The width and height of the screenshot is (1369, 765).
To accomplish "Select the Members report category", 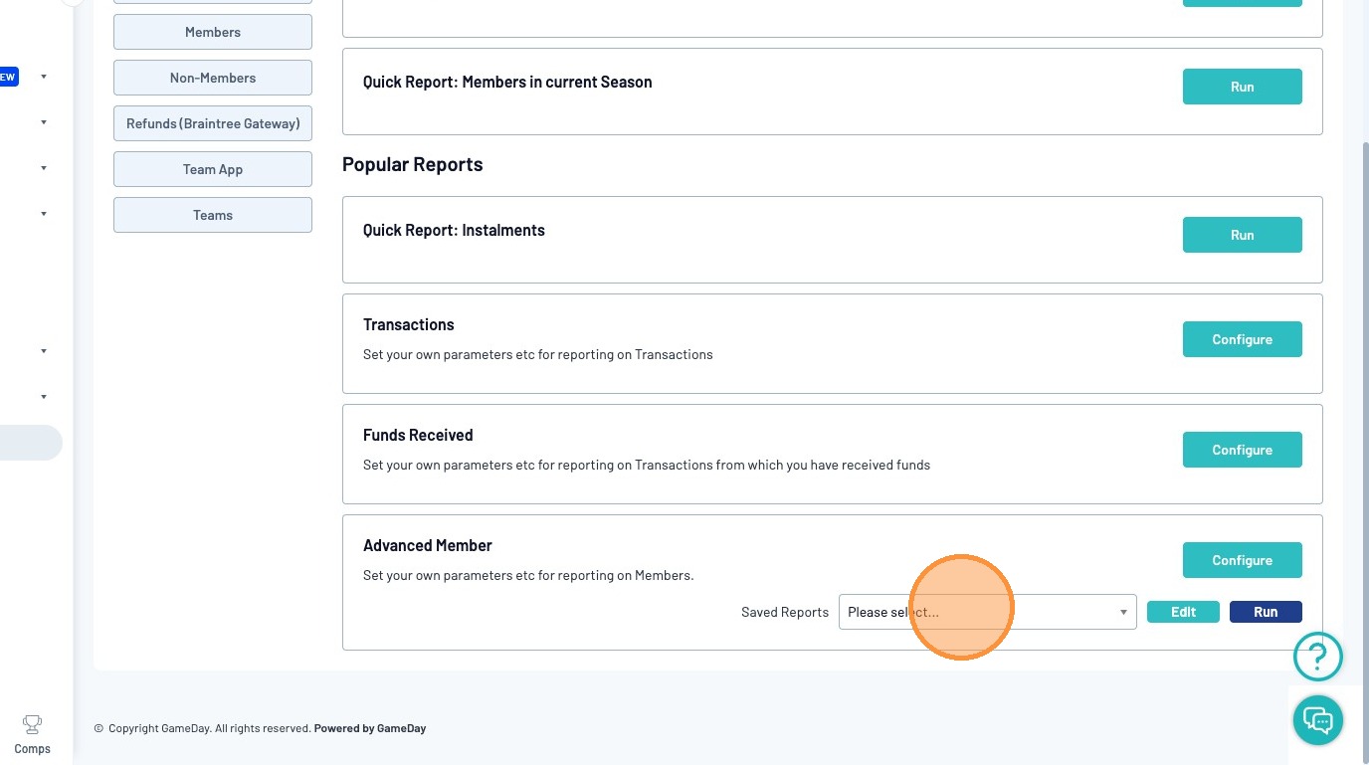I will point(213,32).
